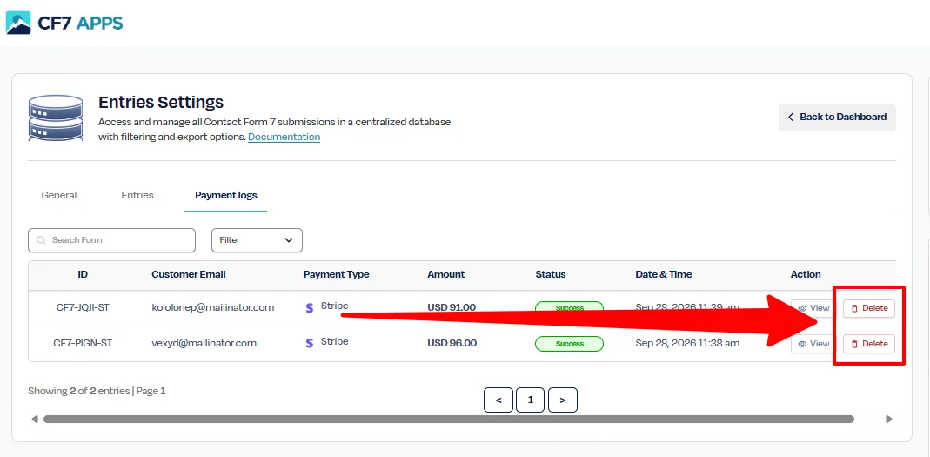Switch to the General tab
Screen dimensions: 930x457
[x=58, y=195]
